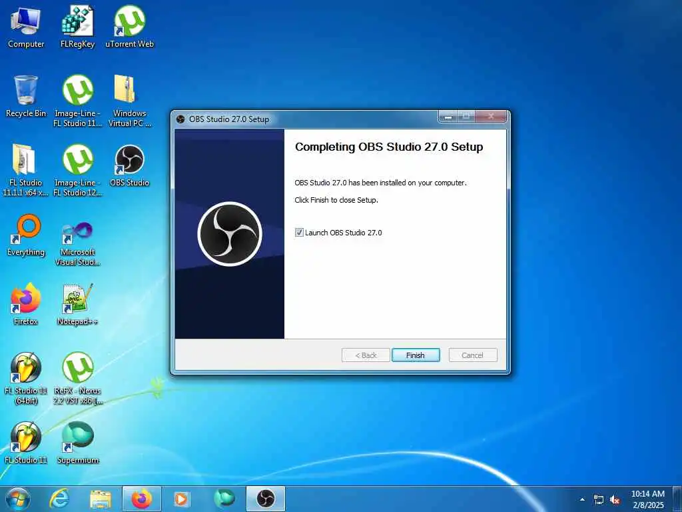Image resolution: width=682 pixels, height=512 pixels.
Task: Select the Supermium browser shortcut
Action: click(77, 443)
